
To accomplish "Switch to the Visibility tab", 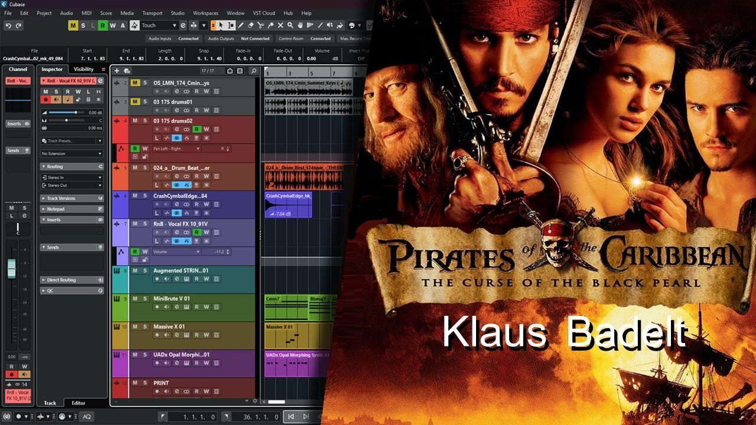I will (83, 69).
